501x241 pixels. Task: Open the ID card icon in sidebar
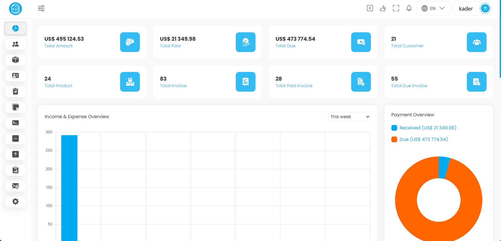click(x=15, y=76)
